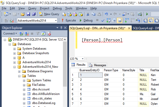Click the Analysis Services DMX Query icon
This screenshot has width=159, height=107.
tap(75, 14)
